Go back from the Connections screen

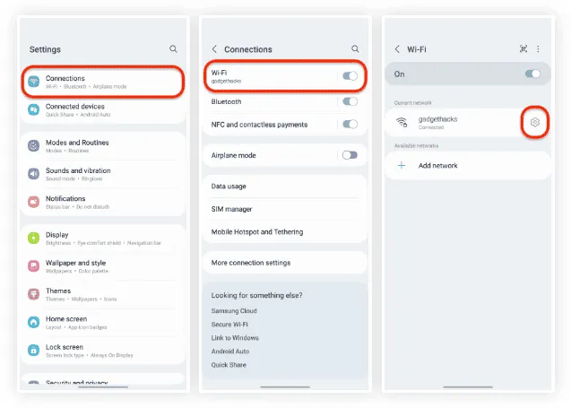pyautogui.click(x=214, y=49)
